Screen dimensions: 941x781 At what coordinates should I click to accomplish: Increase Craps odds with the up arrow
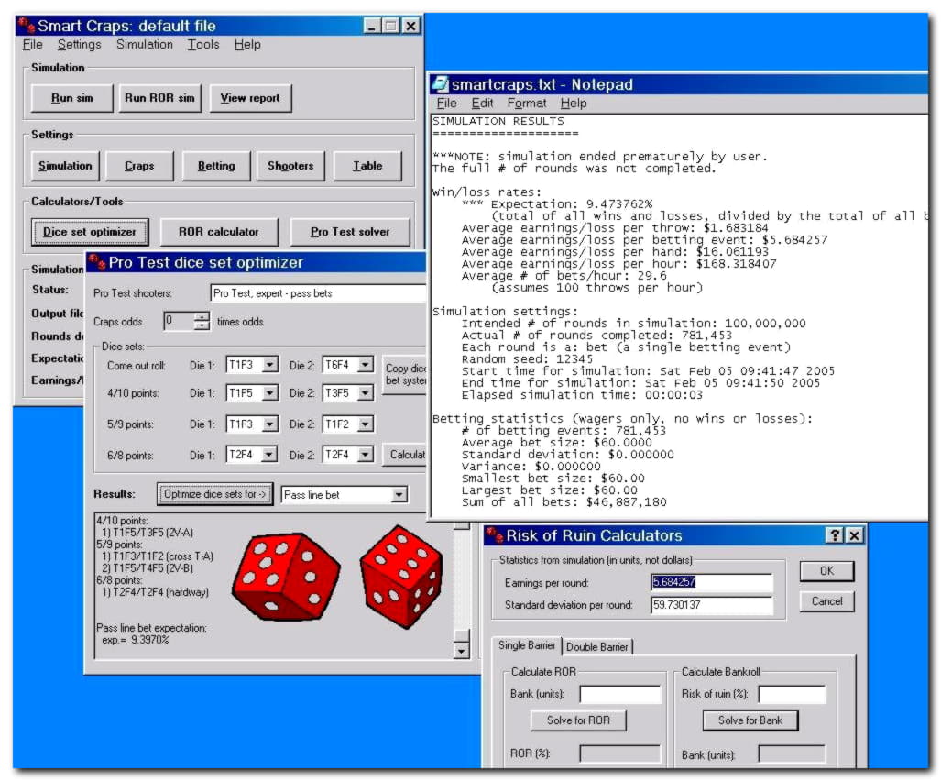click(202, 316)
